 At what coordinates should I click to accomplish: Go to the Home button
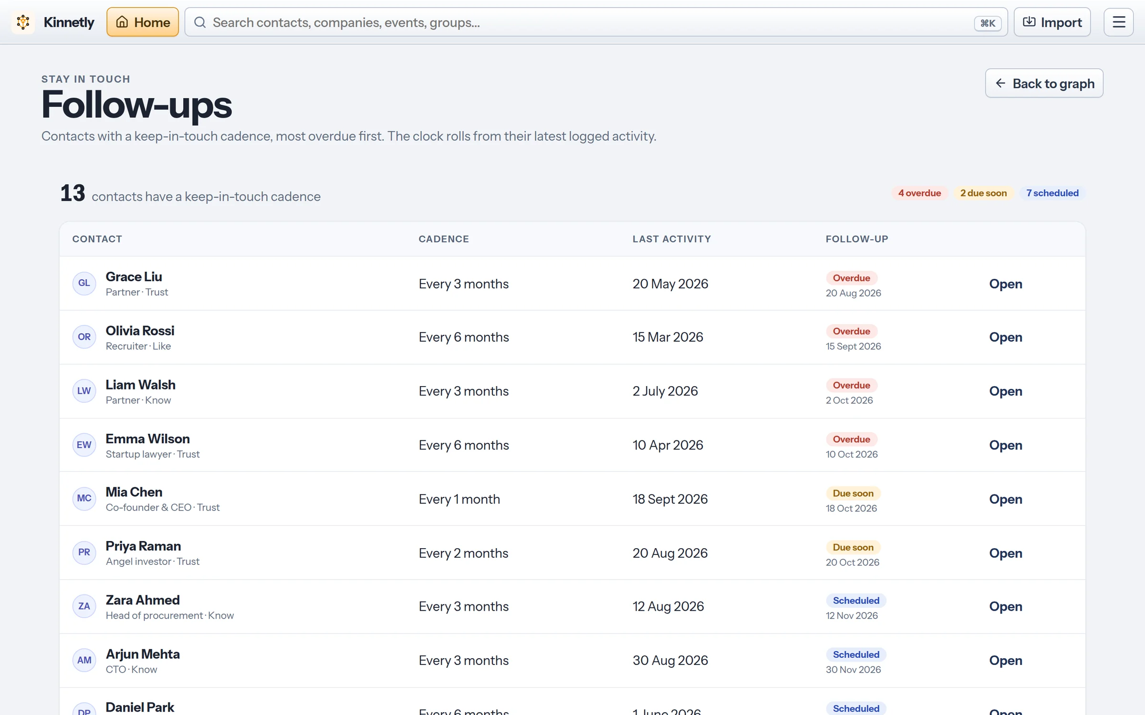143,22
